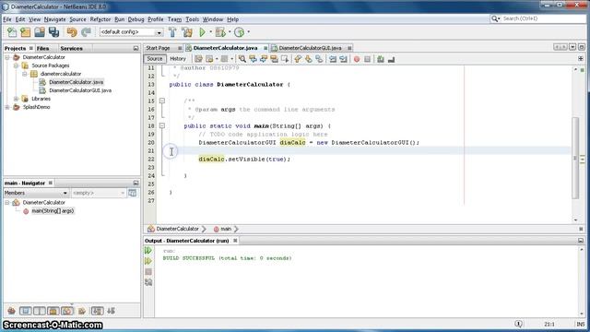Switch to the Services tab
Viewport: 590px width, 332px height.
point(71,49)
